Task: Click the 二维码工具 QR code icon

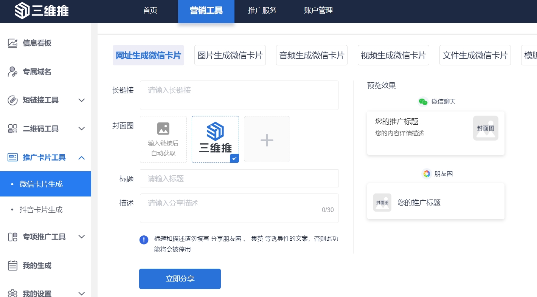Action: click(13, 129)
